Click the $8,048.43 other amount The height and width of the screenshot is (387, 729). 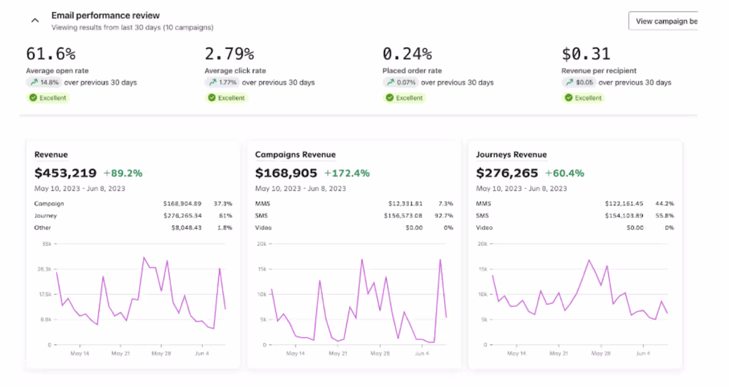[186, 228]
